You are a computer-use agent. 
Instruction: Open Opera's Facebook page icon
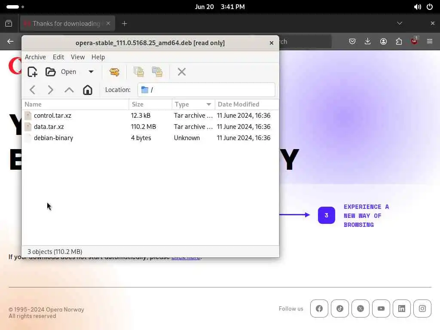point(319,309)
